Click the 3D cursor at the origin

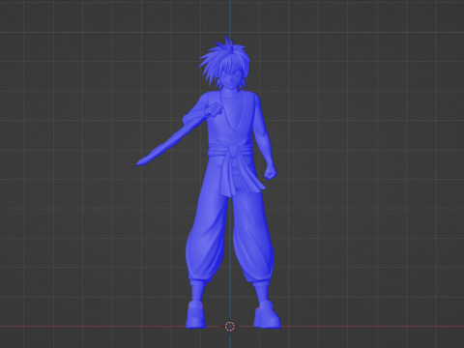(x=229, y=327)
